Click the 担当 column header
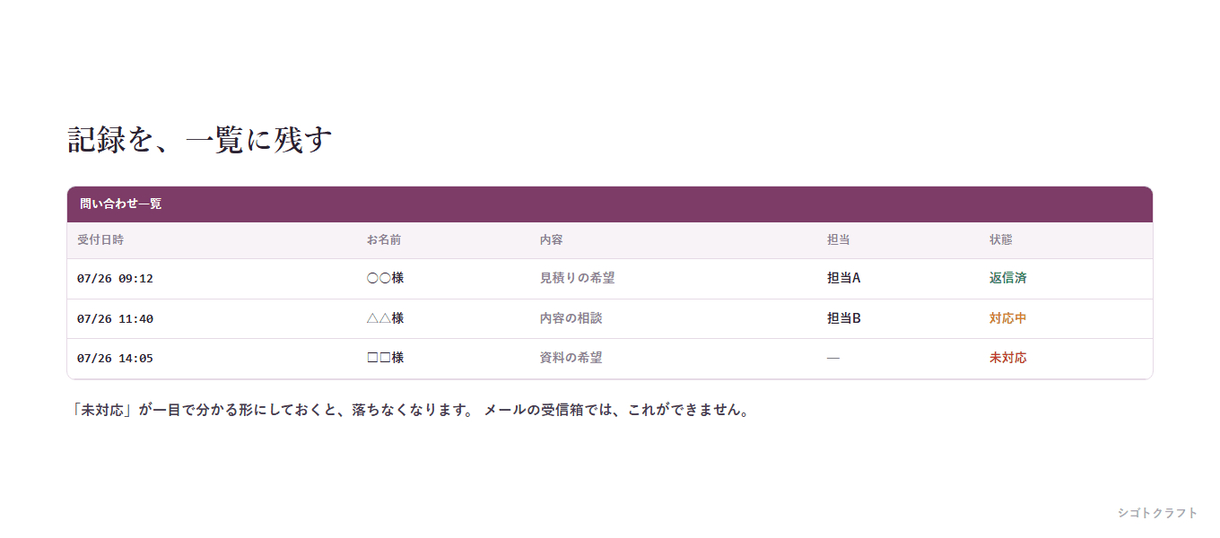Image resolution: width=1220 pixels, height=538 pixels. tap(839, 240)
